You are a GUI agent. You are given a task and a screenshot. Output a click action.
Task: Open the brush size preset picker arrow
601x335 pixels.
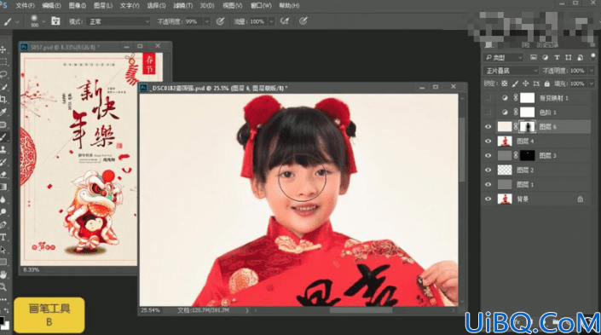(x=43, y=22)
